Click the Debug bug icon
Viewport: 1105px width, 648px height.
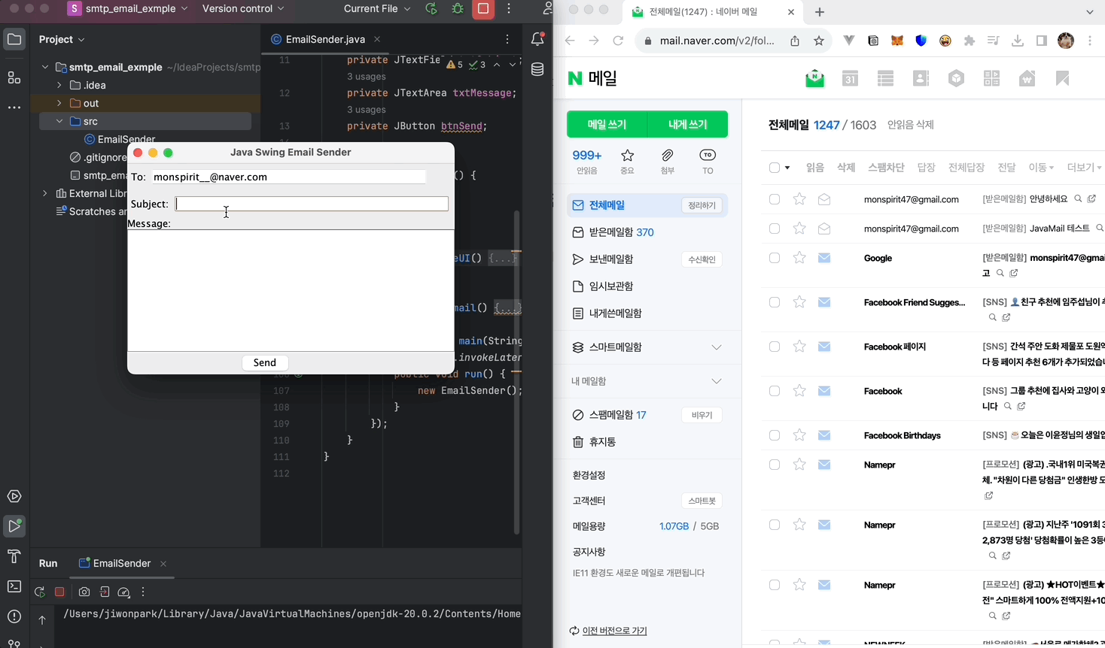pyautogui.click(x=458, y=9)
